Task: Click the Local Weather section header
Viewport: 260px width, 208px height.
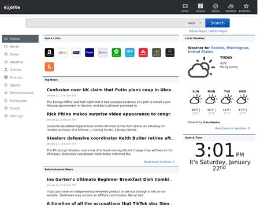Action: [219, 38]
